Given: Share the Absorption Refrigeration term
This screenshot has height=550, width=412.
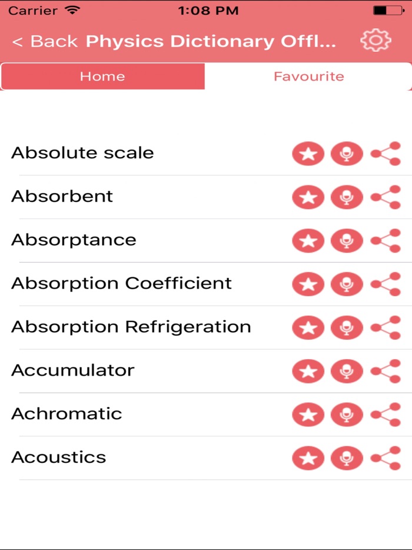Looking at the screenshot, I should pos(386,328).
